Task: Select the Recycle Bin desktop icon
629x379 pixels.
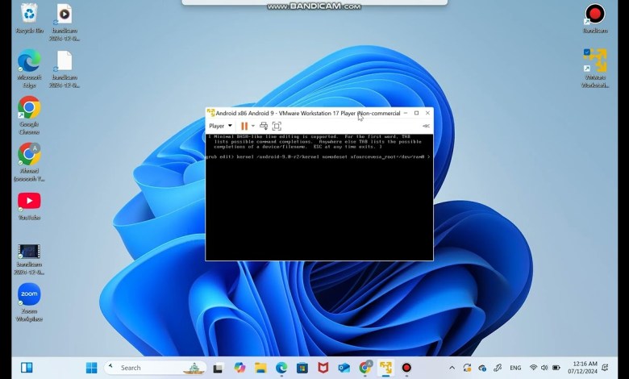Action: [x=29, y=19]
